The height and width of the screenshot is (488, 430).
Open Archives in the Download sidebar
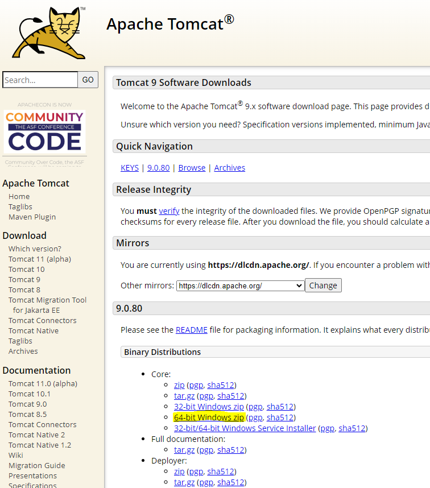[23, 351]
